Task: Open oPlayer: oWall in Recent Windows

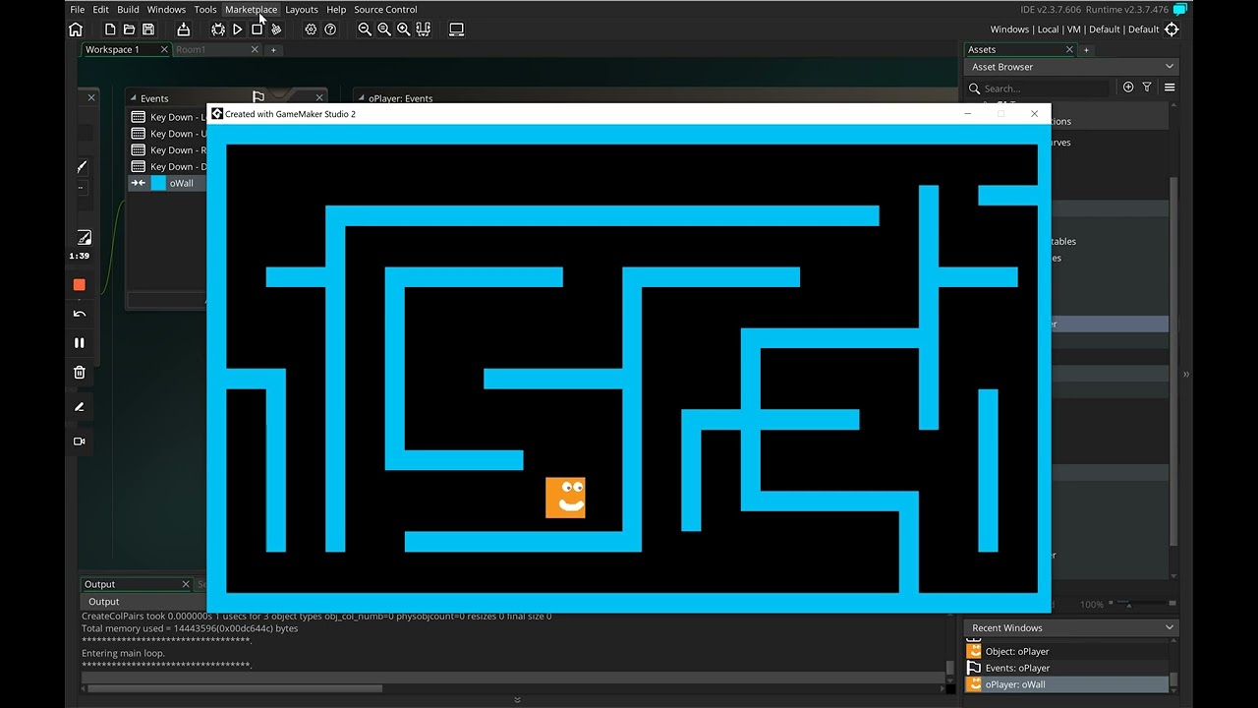Action: pos(1067,684)
